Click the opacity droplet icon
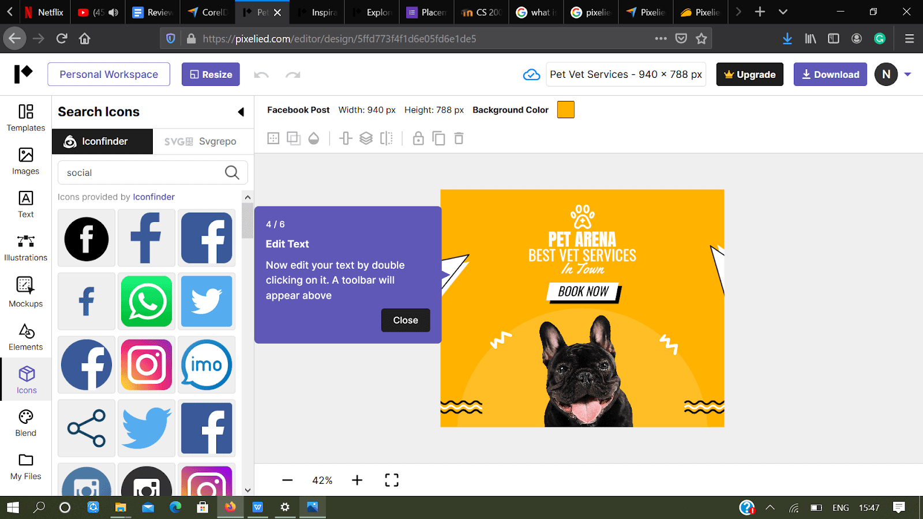 [314, 138]
